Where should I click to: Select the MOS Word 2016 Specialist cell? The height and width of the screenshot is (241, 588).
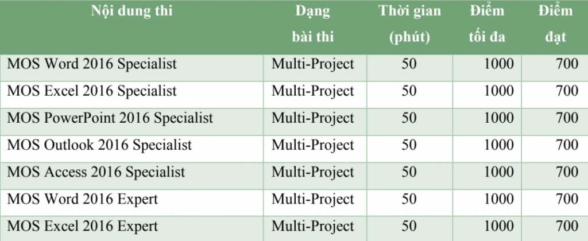coord(92,64)
